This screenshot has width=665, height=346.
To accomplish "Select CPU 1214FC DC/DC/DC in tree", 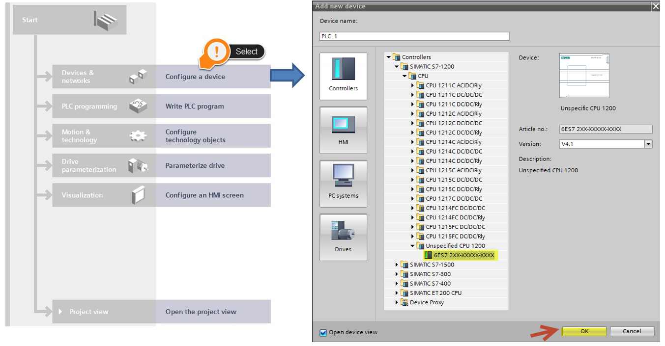I will tap(455, 208).
